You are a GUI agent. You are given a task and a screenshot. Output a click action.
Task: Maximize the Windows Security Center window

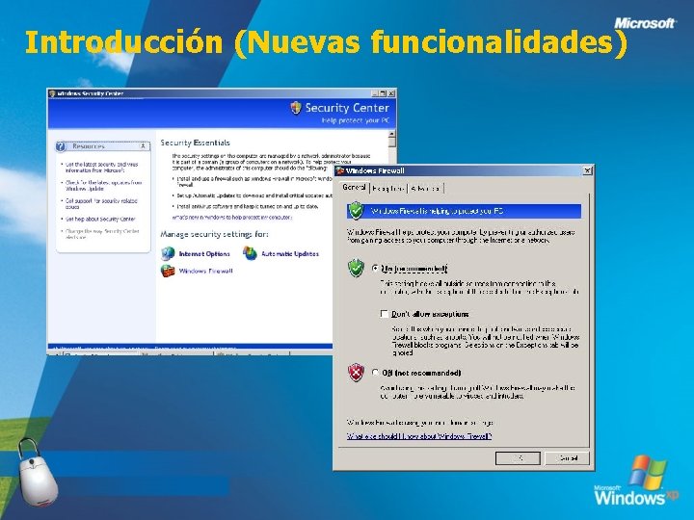(384, 93)
